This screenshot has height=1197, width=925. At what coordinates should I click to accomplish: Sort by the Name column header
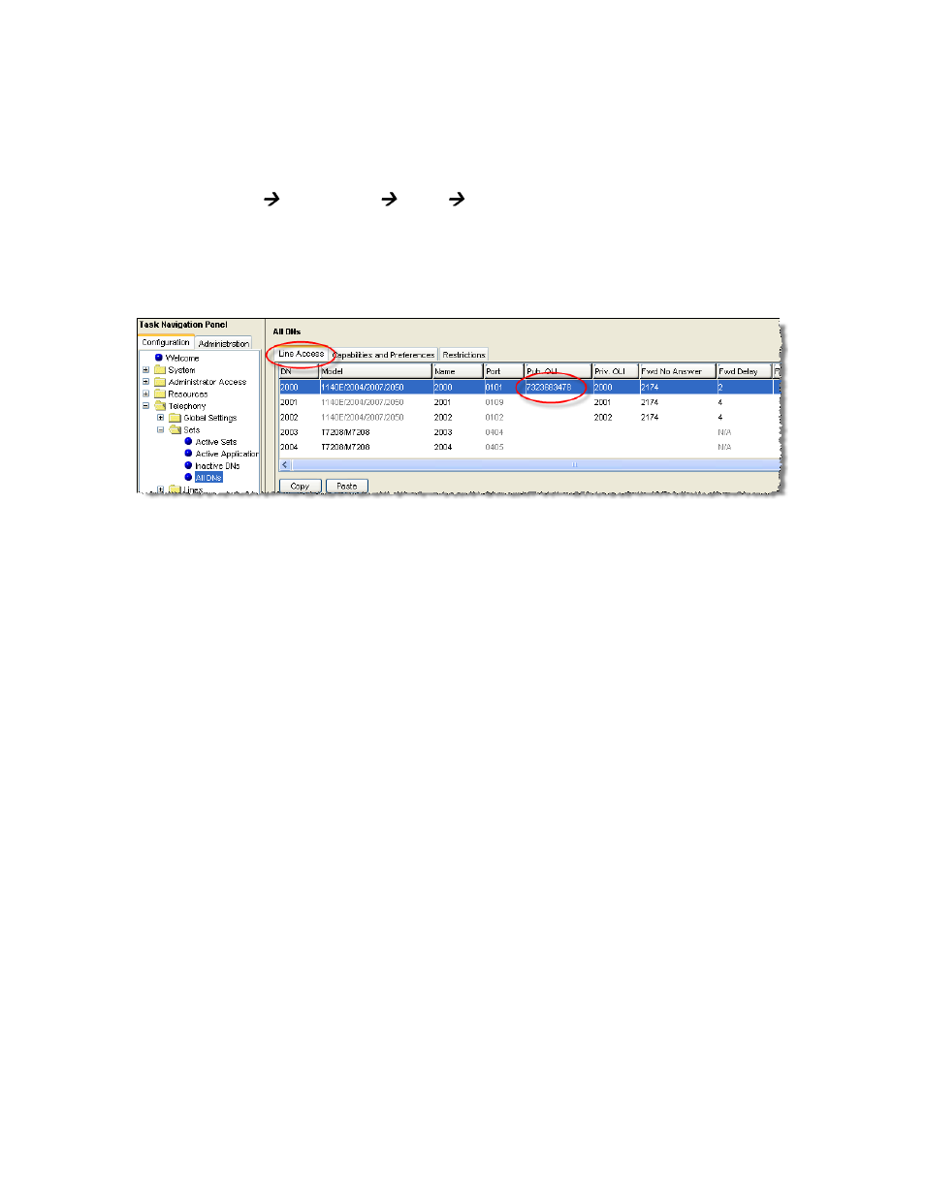pos(458,371)
